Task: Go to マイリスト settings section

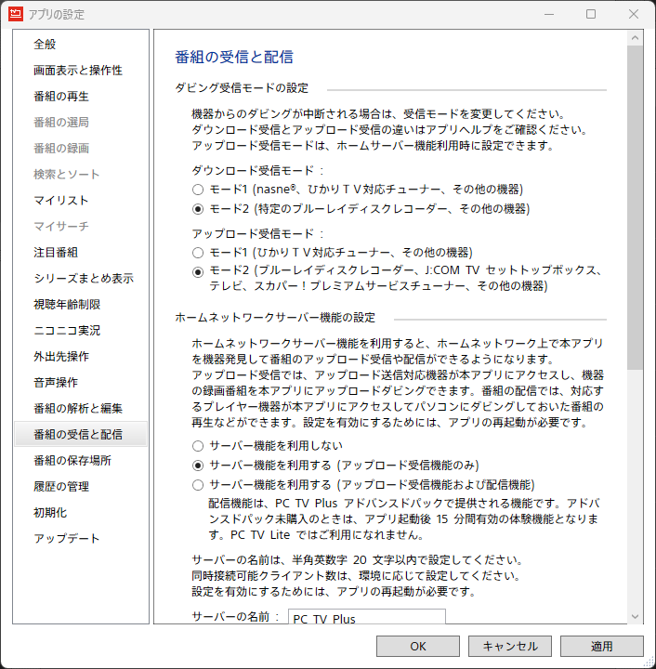Action: (61, 200)
